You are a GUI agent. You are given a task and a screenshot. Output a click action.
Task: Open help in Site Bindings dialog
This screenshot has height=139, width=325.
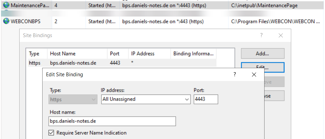pyautogui.click(x=261, y=35)
